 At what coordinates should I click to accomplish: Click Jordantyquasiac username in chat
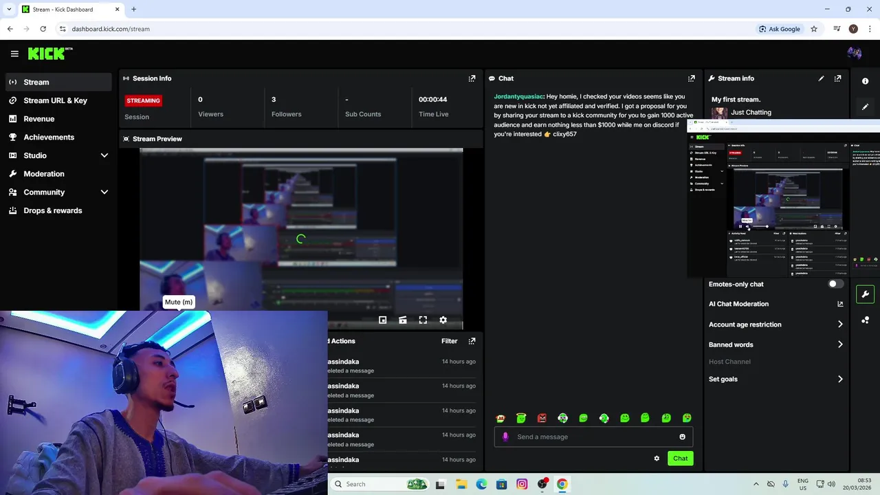[x=519, y=97]
